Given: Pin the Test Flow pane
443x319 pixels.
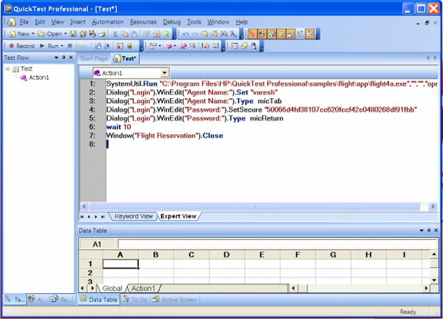Looking at the screenshot, I should (x=63, y=58).
